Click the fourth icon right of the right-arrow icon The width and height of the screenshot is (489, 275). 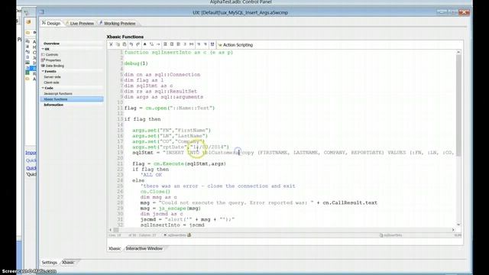[x=185, y=44]
